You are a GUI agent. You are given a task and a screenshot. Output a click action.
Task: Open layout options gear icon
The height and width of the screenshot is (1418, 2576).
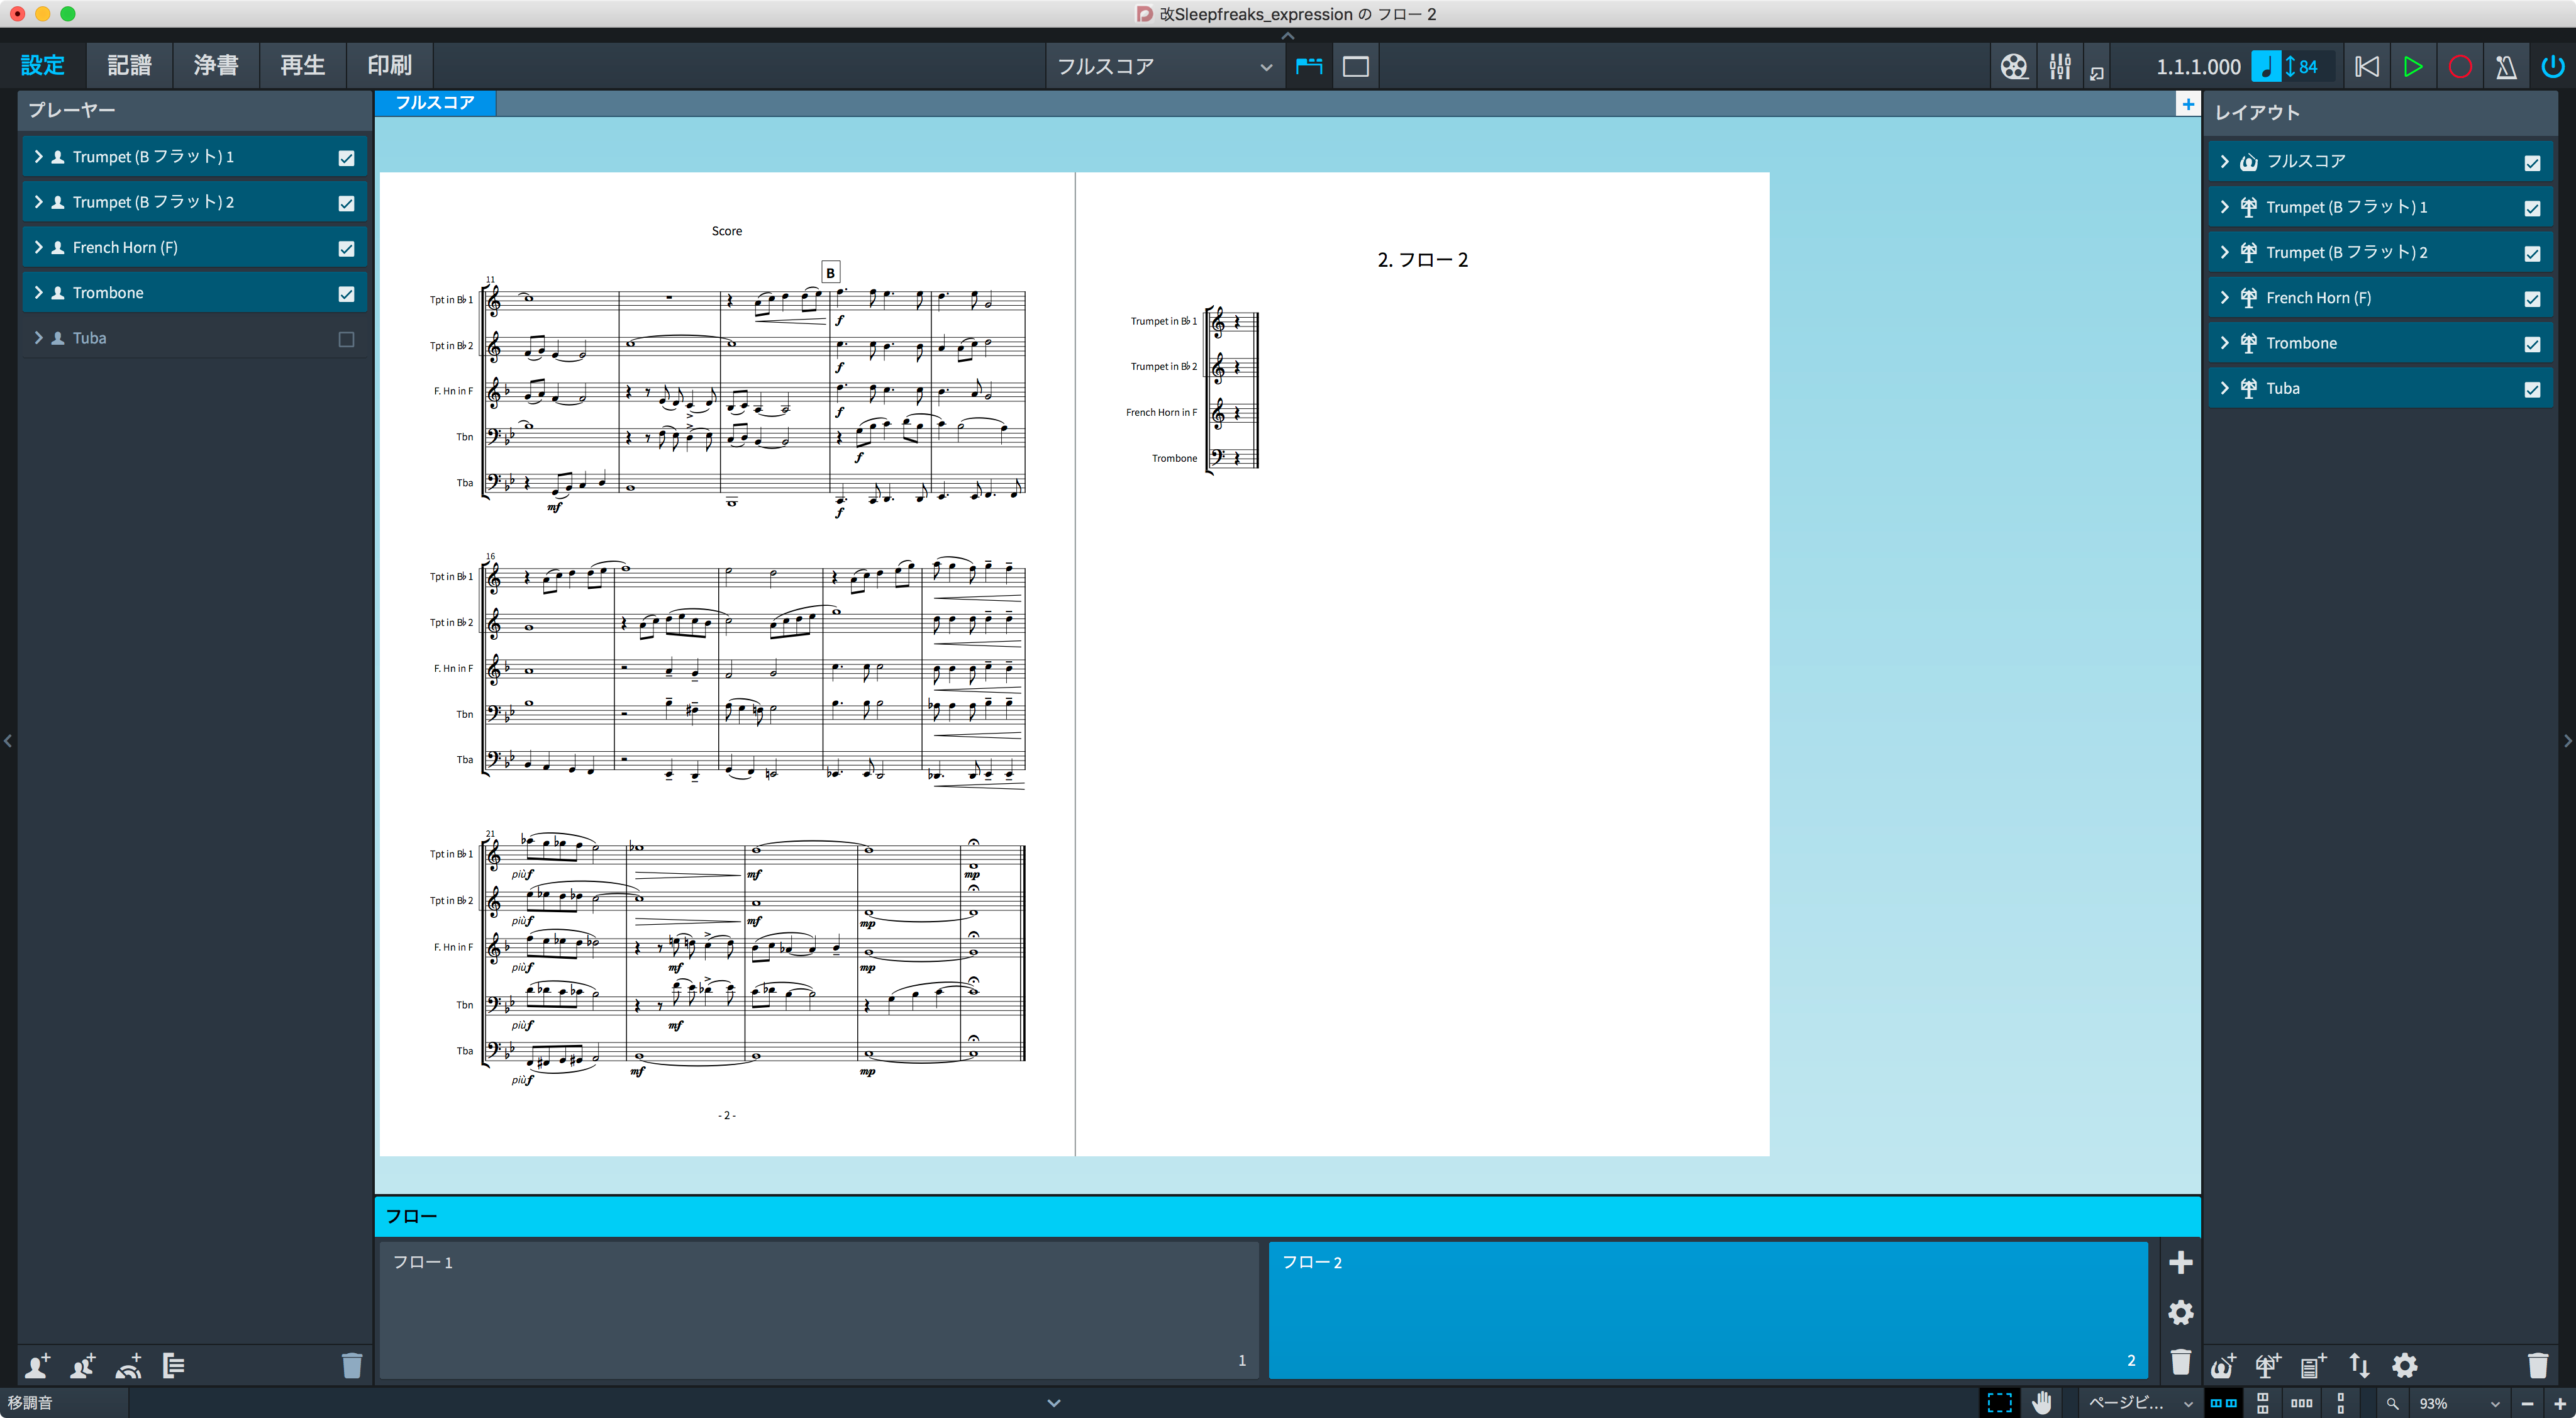(2404, 1365)
